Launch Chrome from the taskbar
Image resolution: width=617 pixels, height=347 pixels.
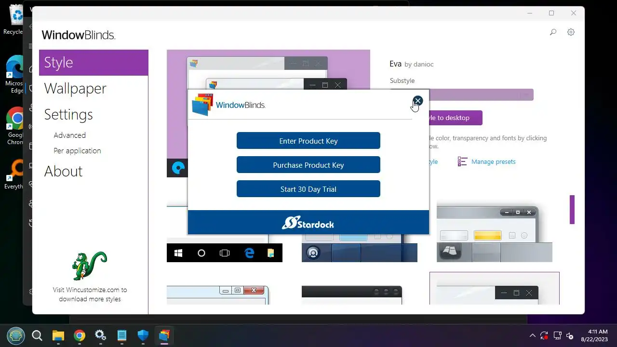(x=80, y=335)
